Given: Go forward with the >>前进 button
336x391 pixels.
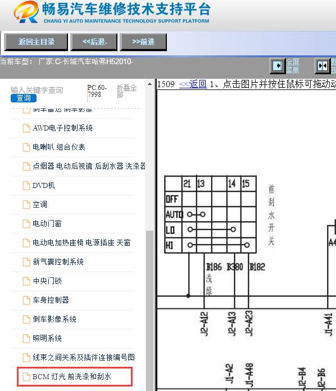Looking at the screenshot, I should coord(143,42).
